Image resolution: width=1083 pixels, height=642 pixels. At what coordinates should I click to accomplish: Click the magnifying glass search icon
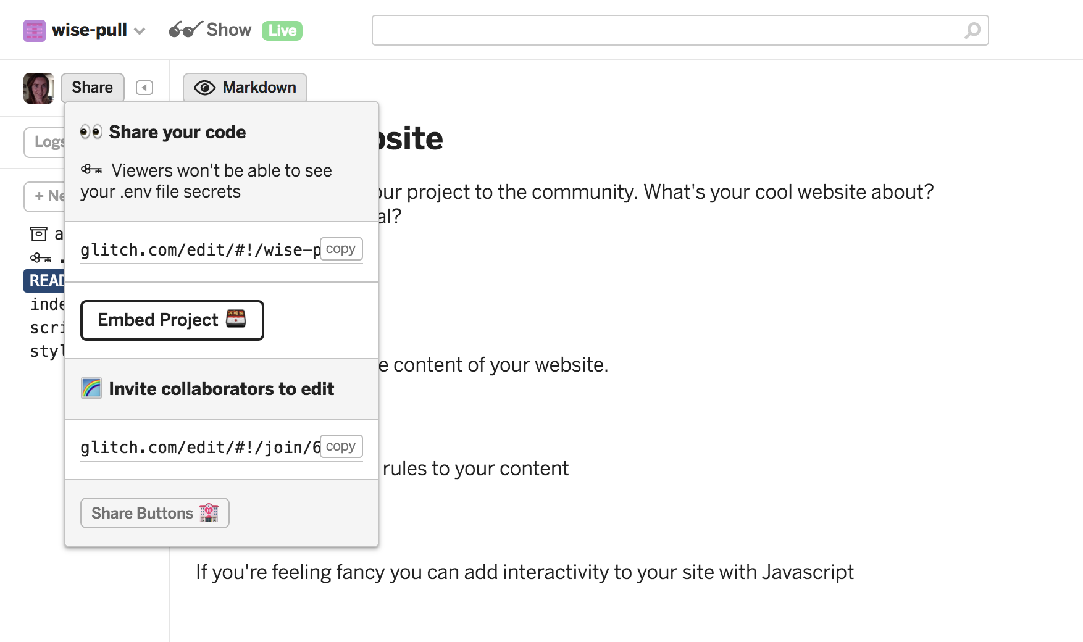coord(972,30)
